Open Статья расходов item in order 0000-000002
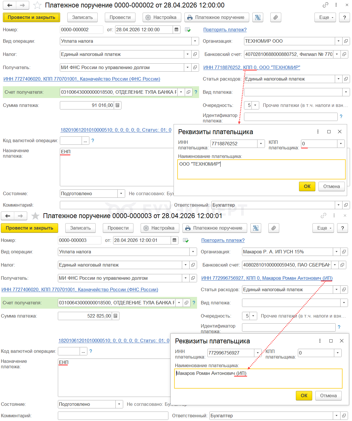The width and height of the screenshot is (352, 421). [x=346, y=79]
